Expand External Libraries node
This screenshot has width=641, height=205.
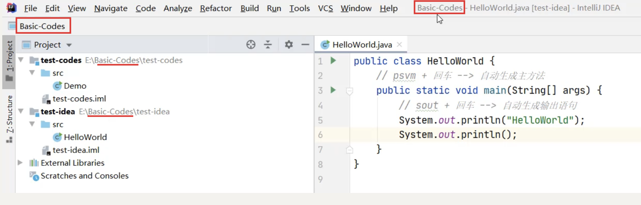[20, 163]
